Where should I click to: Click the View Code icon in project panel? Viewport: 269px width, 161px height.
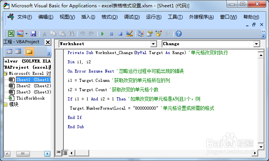tap(9, 51)
